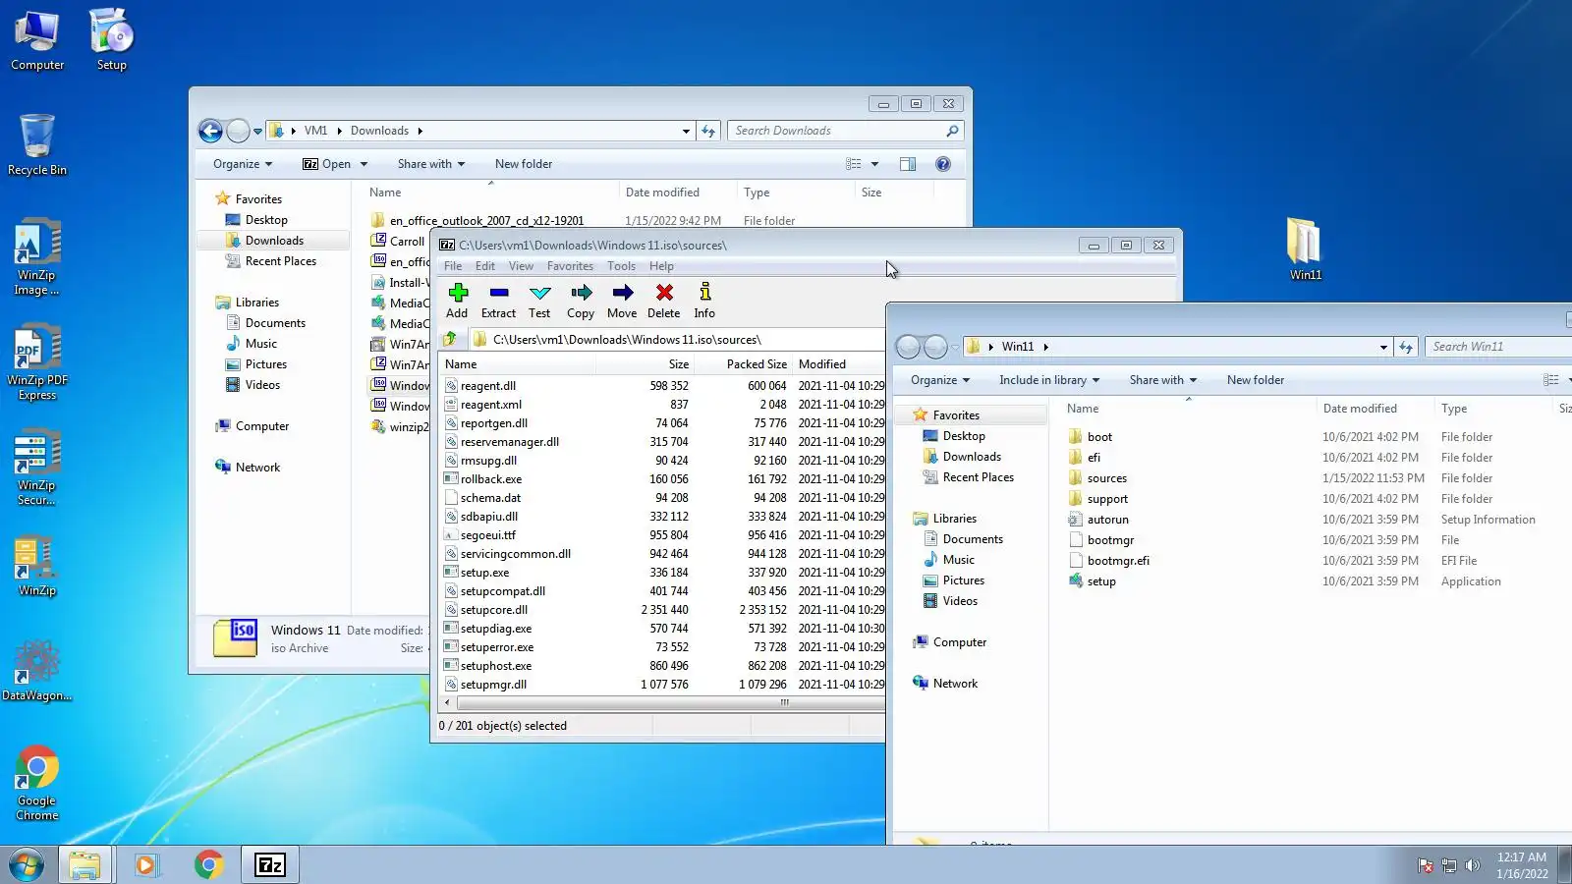Expand the Win11 address bar history dropdown

[1383, 347]
